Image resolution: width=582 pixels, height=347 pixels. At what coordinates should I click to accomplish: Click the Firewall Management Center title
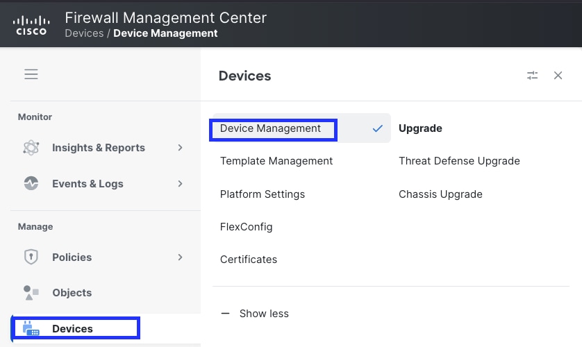pos(166,18)
